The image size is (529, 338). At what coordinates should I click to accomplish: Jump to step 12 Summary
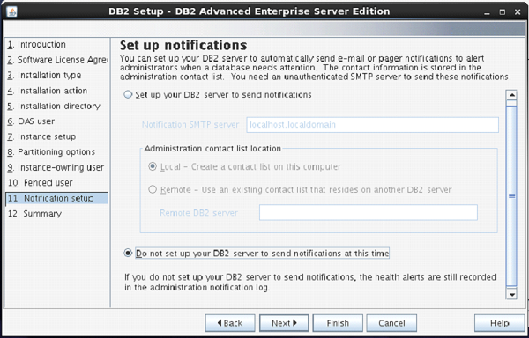pos(34,214)
